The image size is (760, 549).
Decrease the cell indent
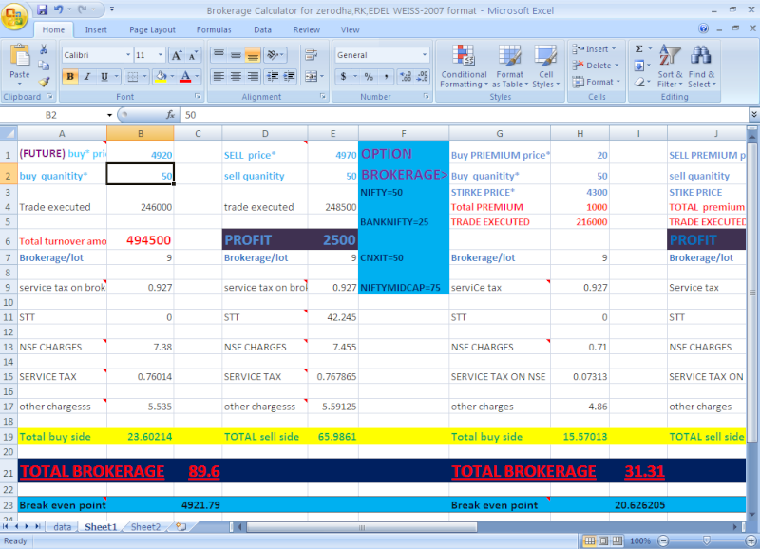click(273, 77)
